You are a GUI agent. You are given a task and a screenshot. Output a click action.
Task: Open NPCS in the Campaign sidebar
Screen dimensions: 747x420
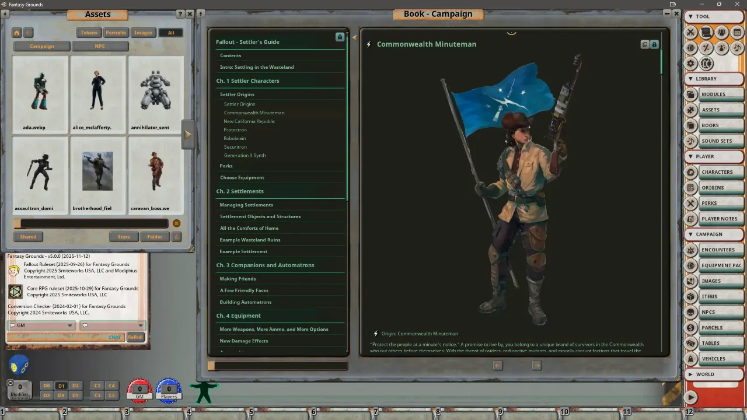(714, 312)
